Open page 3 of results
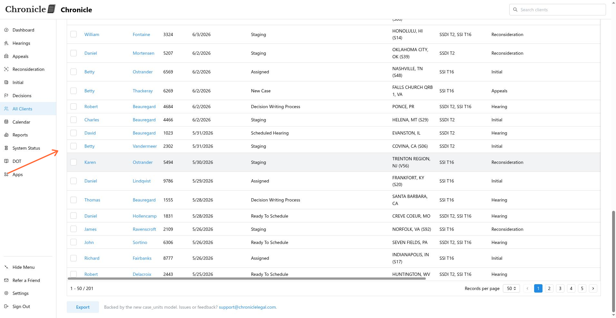616x318 pixels. coord(560,288)
